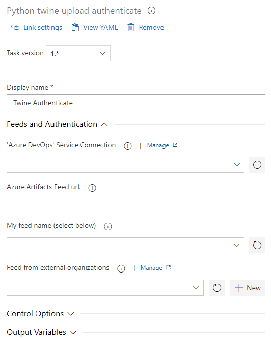Click the Link settings chain icon
The image size is (271, 340).
(15, 27)
